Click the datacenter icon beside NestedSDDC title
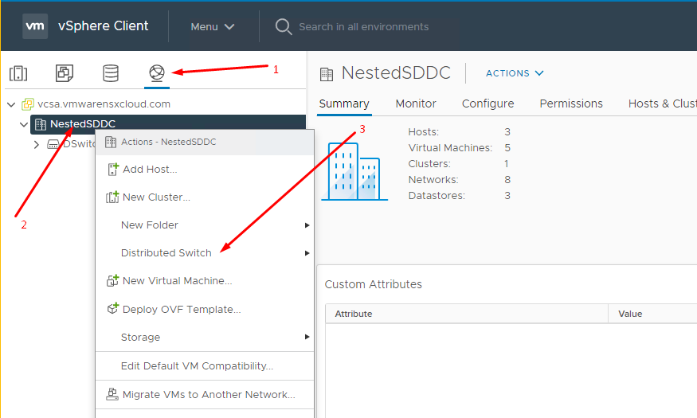Viewport: 697px width, 418px height. click(327, 74)
